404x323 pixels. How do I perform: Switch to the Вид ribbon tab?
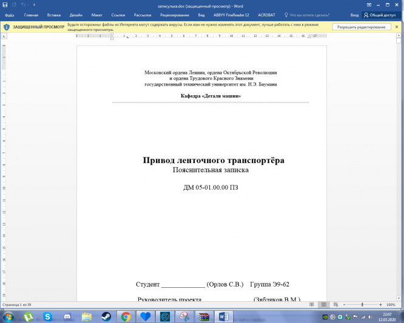tap(201, 15)
